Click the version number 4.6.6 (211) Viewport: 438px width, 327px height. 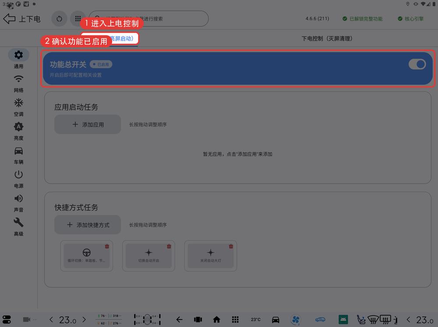coord(317,19)
